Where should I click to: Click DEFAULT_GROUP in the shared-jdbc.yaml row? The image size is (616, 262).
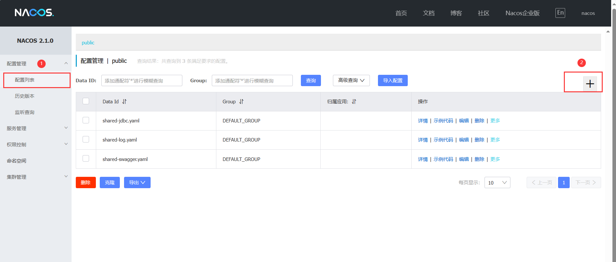[x=241, y=121]
